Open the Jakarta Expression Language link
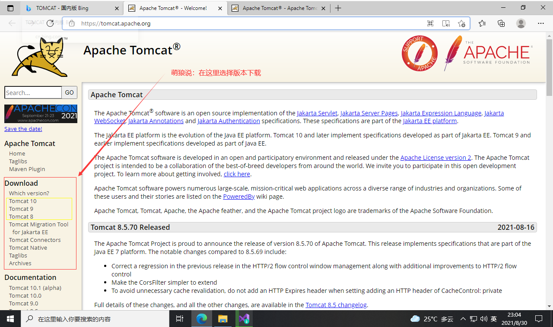The height and width of the screenshot is (327, 553). [x=441, y=113]
